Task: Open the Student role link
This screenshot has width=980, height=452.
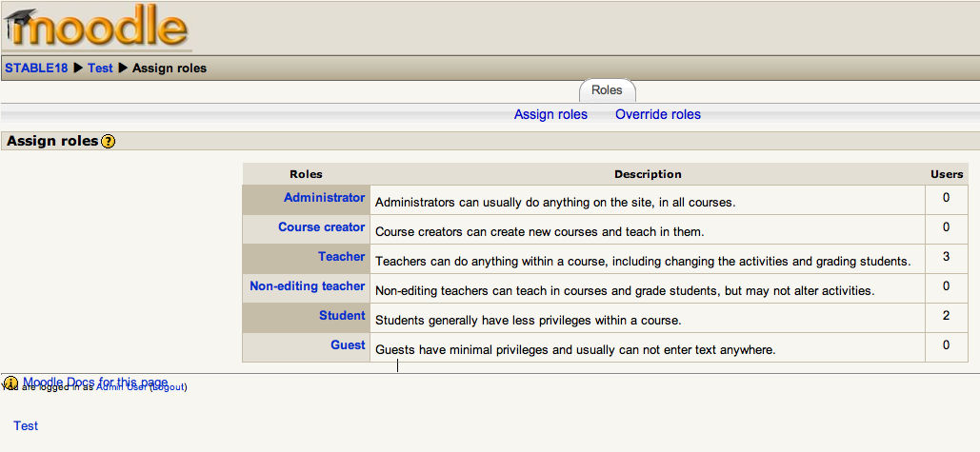Action: coord(343,315)
